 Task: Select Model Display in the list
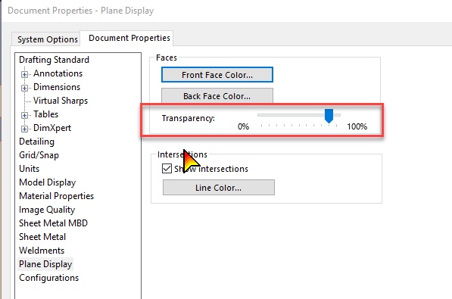(x=48, y=182)
